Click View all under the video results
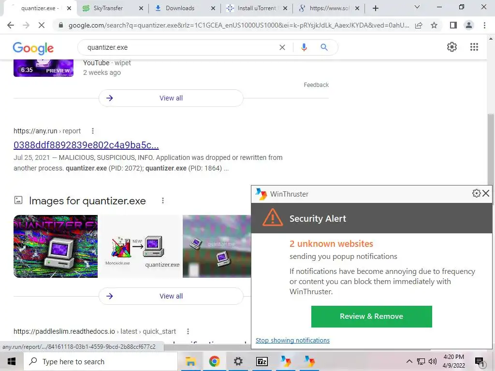Image resolution: width=495 pixels, height=371 pixels. click(171, 98)
